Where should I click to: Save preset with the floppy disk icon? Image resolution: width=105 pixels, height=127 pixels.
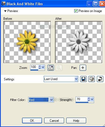tap(83, 79)
